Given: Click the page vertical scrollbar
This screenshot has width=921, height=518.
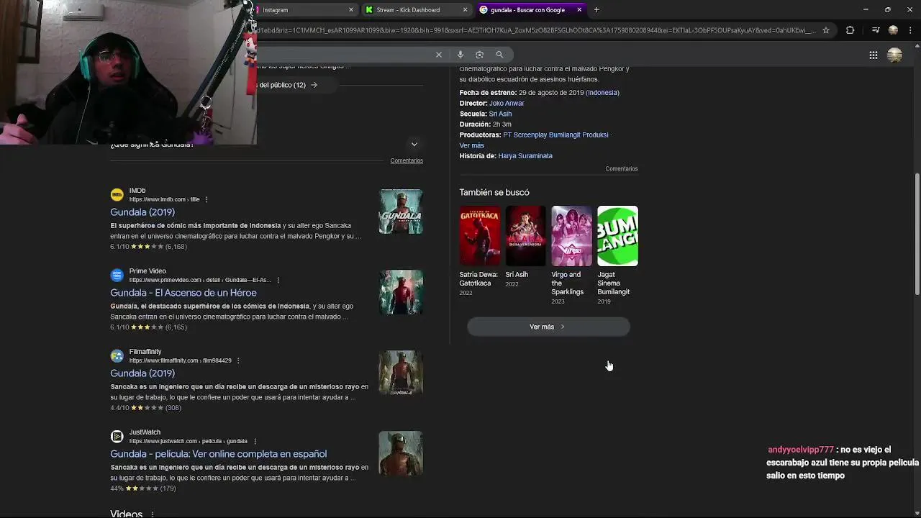Looking at the screenshot, I should tap(917, 234).
